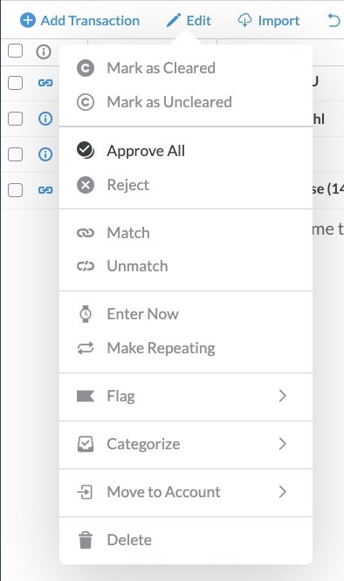
Task: Click the Undo arrow icon
Action: [334, 20]
